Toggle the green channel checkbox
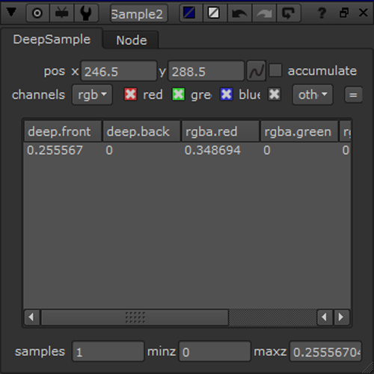The height and width of the screenshot is (374, 374). click(x=179, y=94)
